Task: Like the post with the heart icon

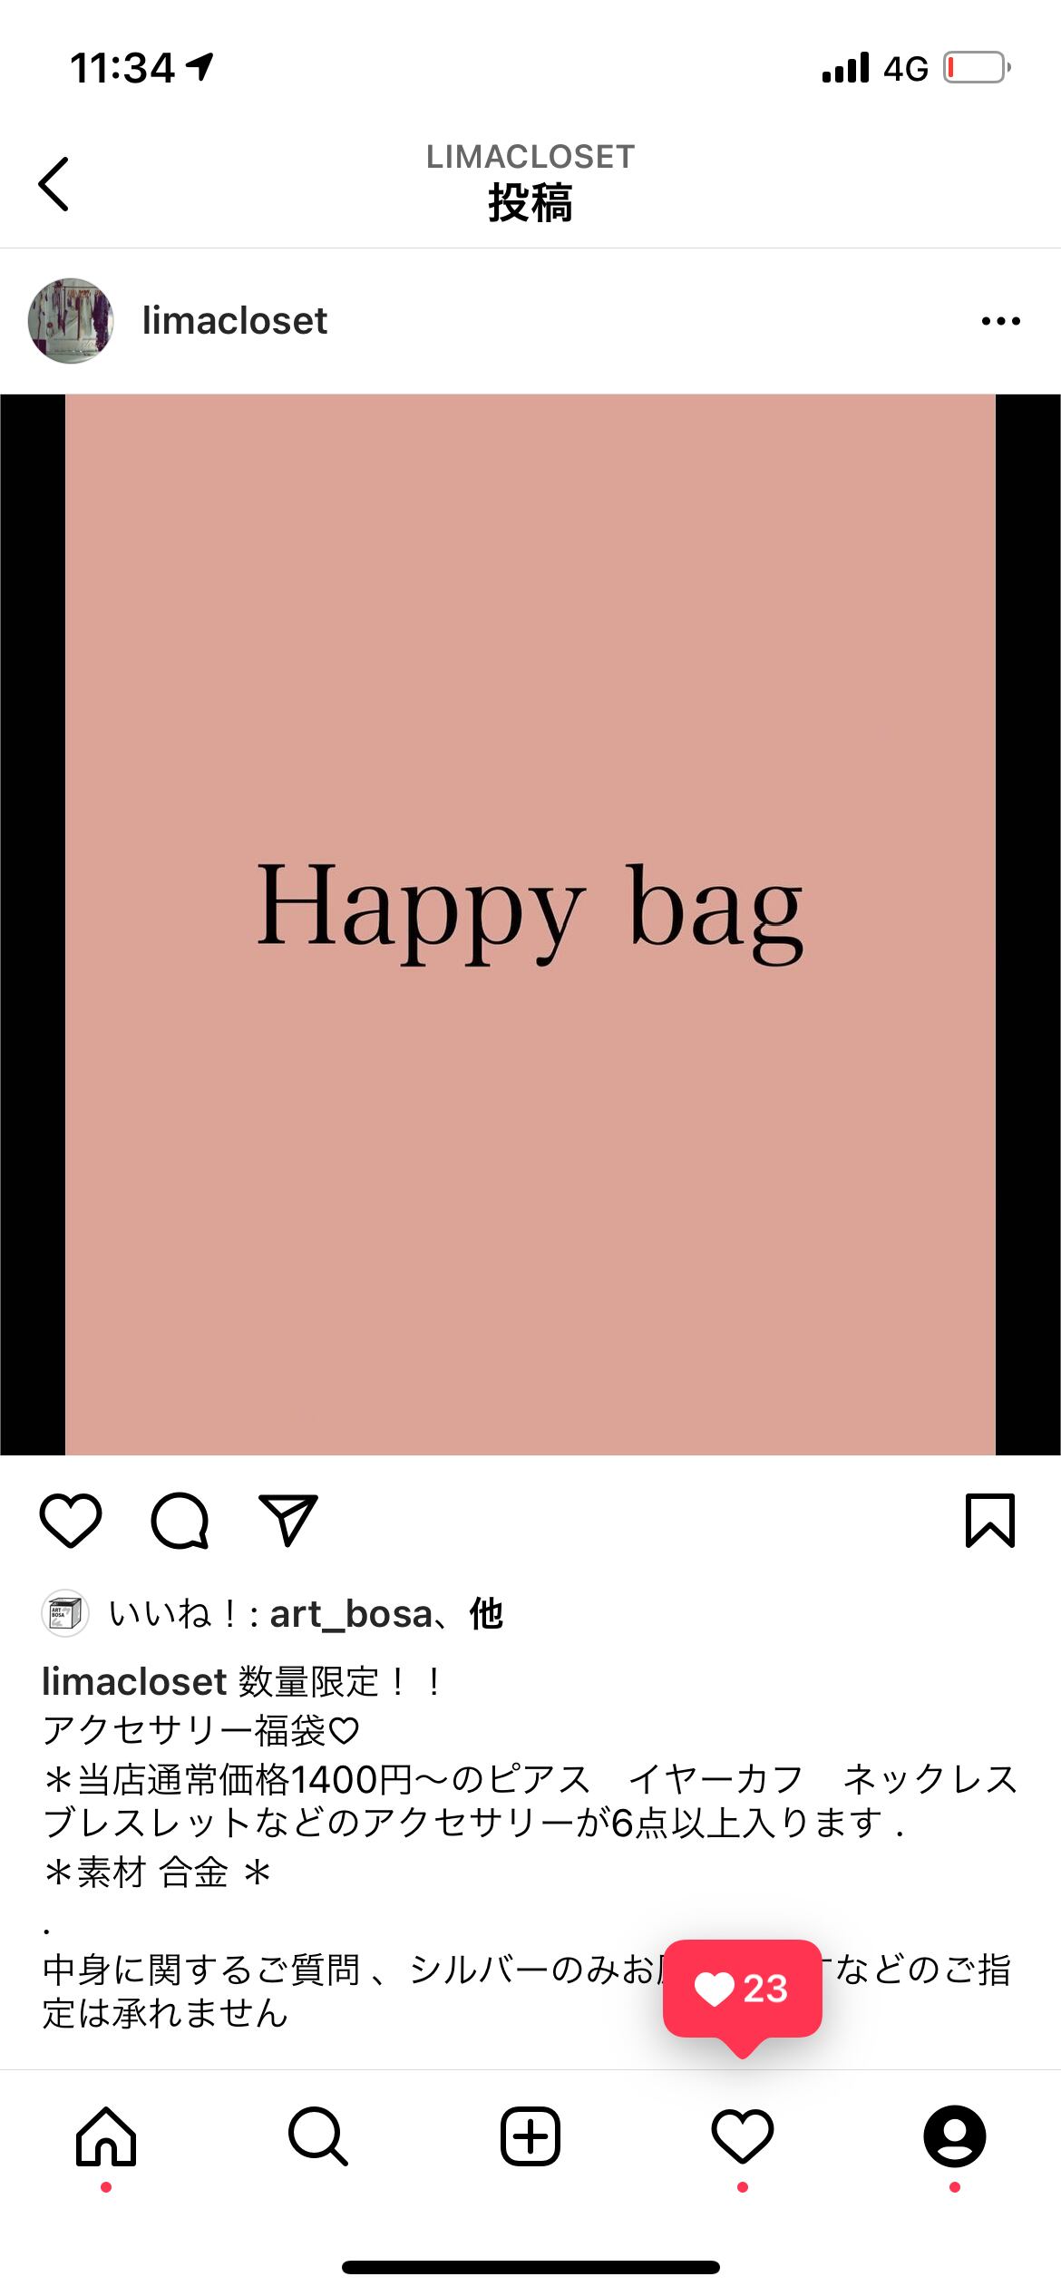Action: click(71, 1521)
